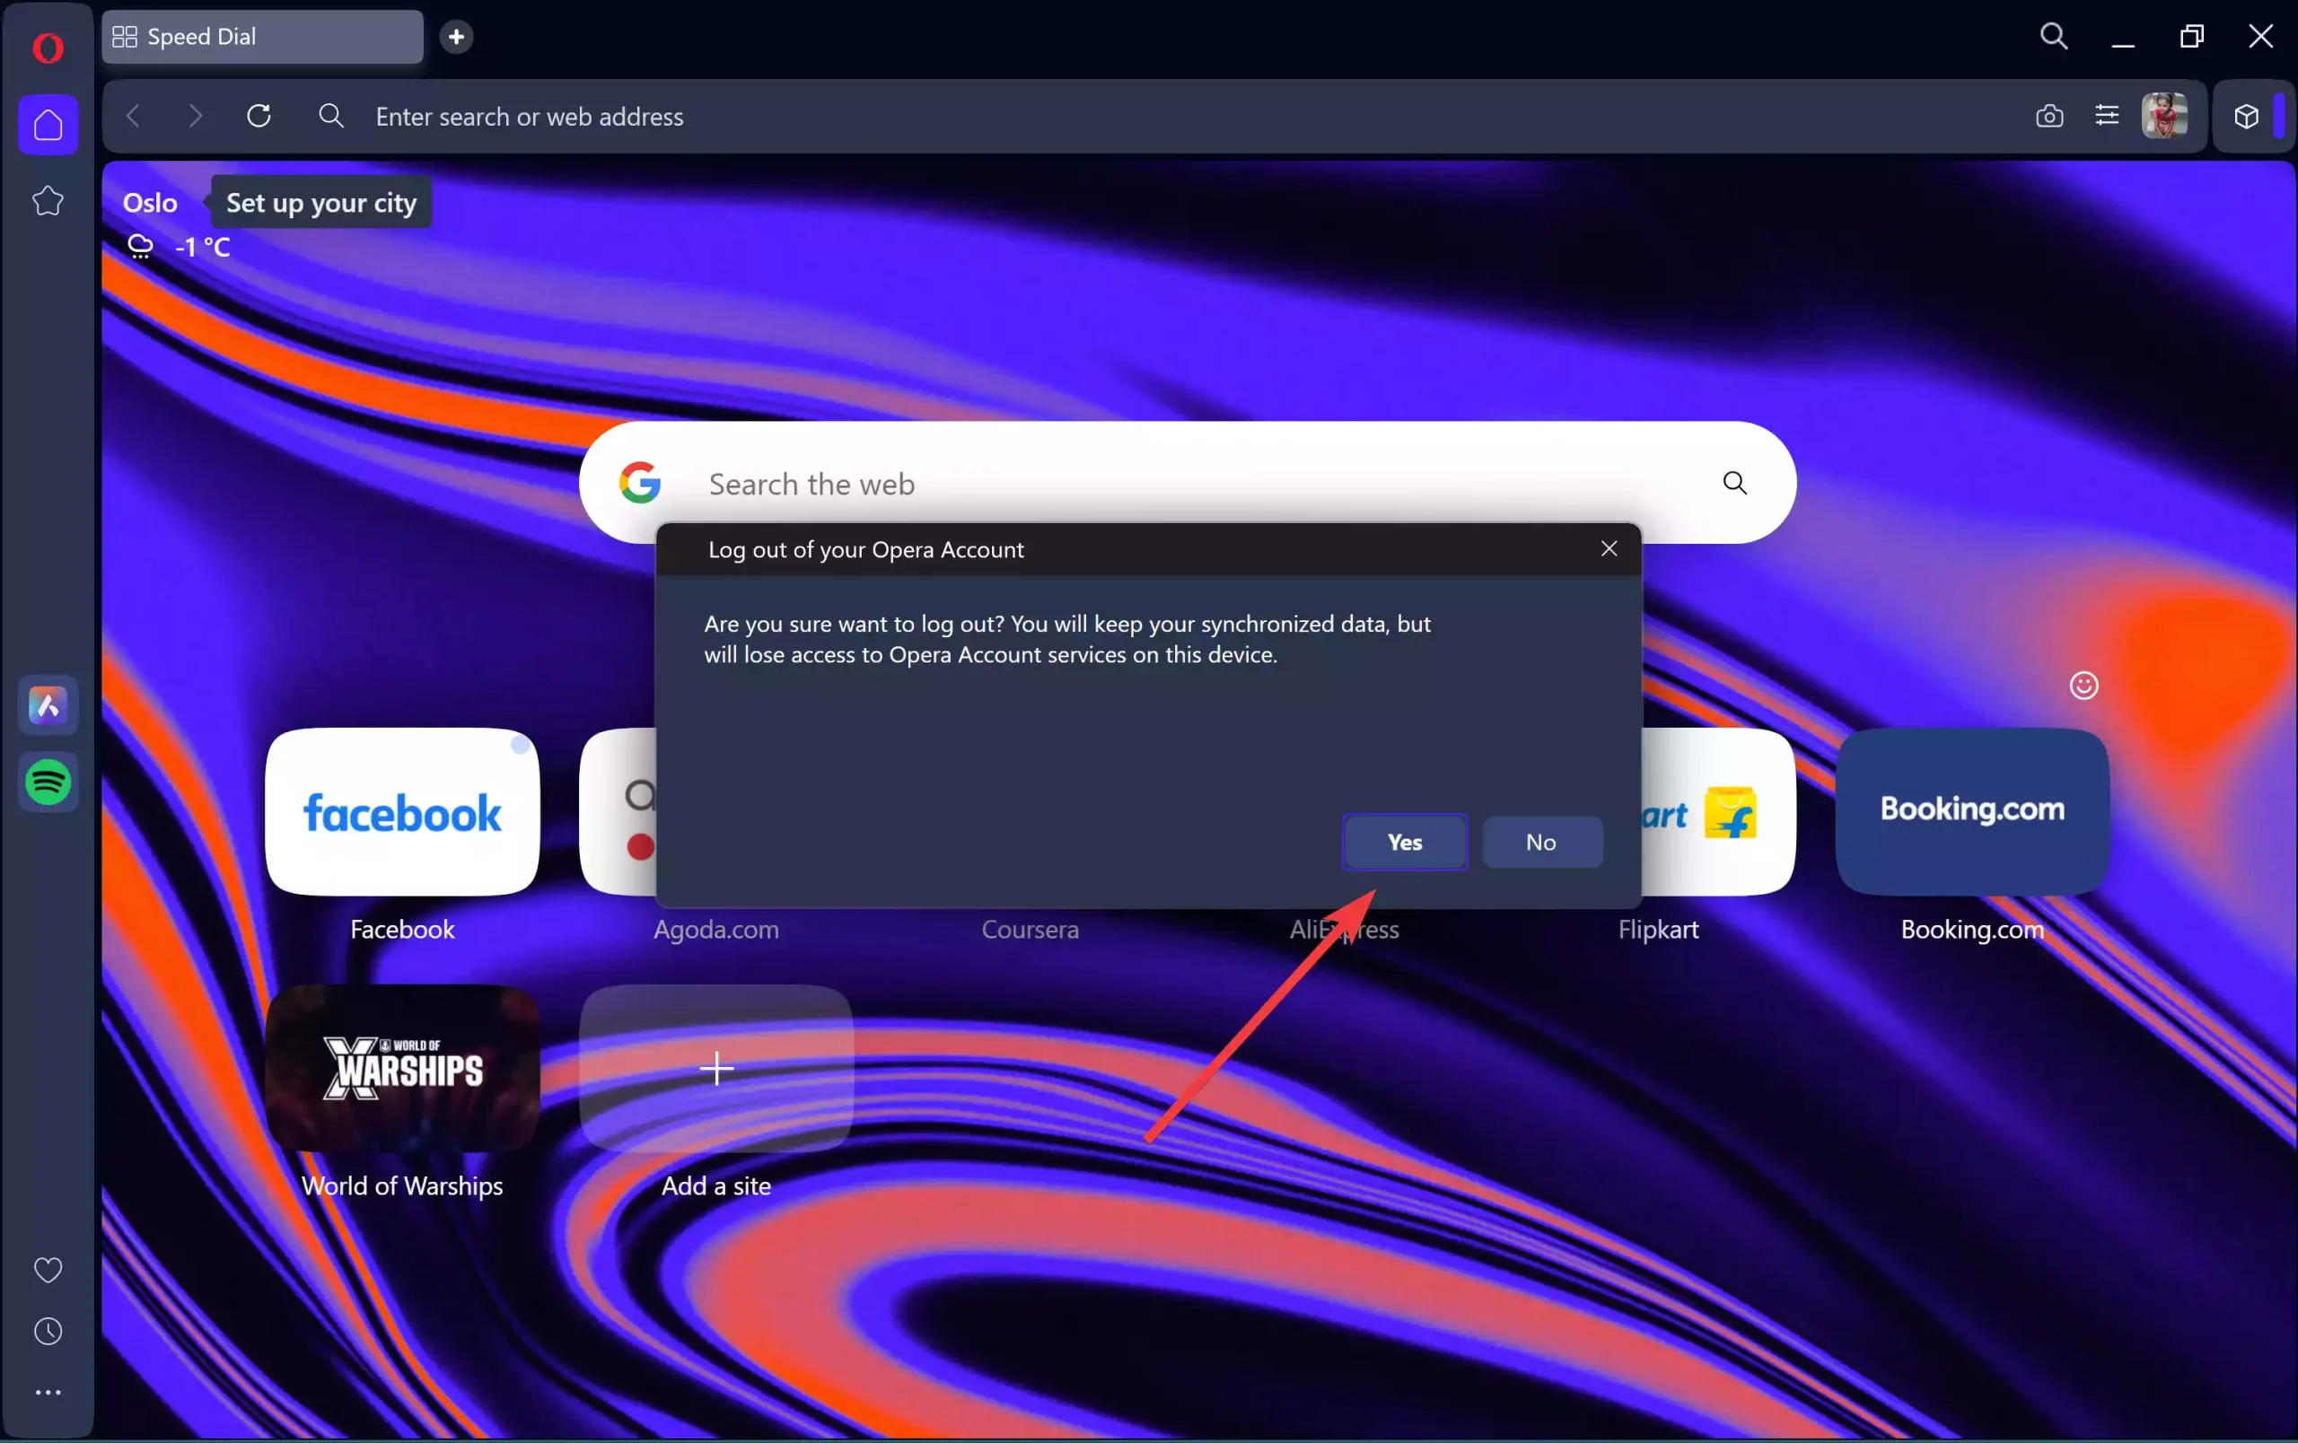The image size is (2298, 1443).
Task: Open Spotify from the sidebar
Action: coord(48,783)
